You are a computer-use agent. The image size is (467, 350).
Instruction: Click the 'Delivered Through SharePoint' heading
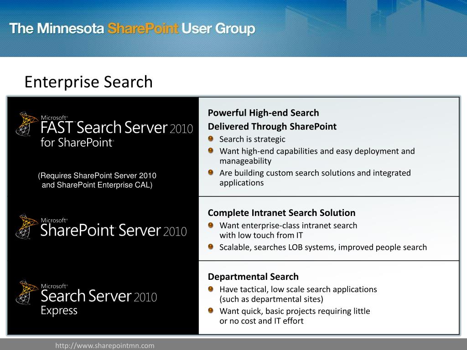click(x=272, y=127)
